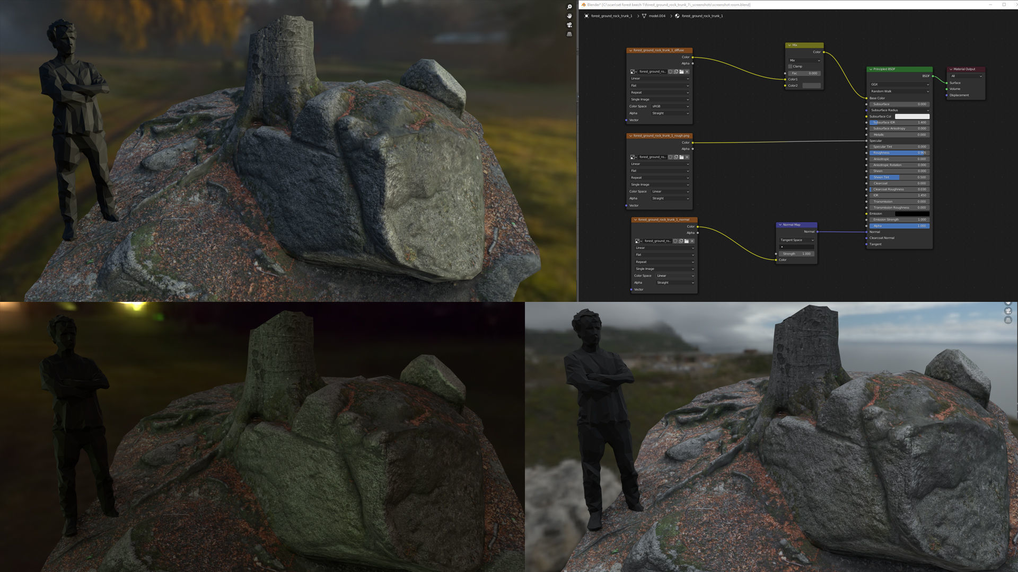Screen dimensions: 1018x572
Task: Click the fake user shield in diffuse node
Action: pos(670,71)
